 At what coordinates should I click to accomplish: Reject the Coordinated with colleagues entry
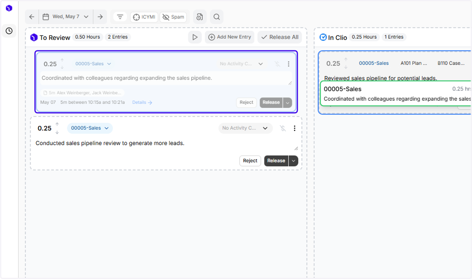[x=247, y=102]
